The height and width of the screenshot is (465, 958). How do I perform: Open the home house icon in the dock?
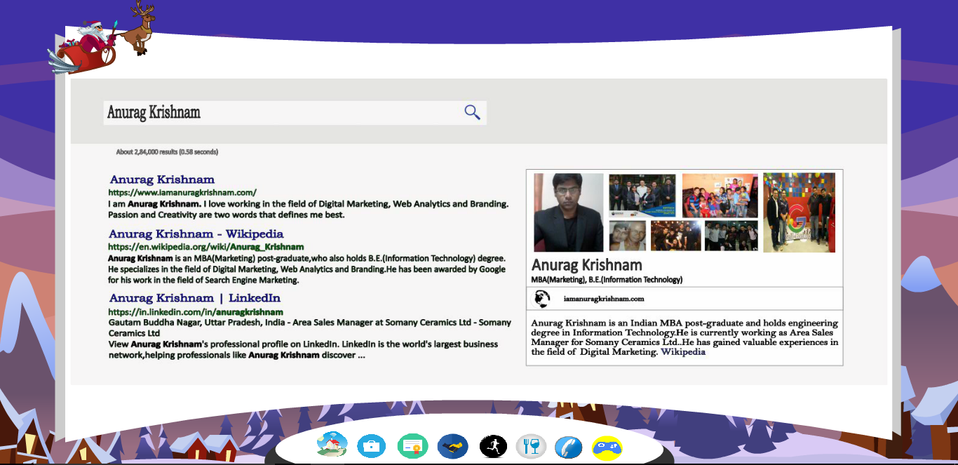[332, 445]
